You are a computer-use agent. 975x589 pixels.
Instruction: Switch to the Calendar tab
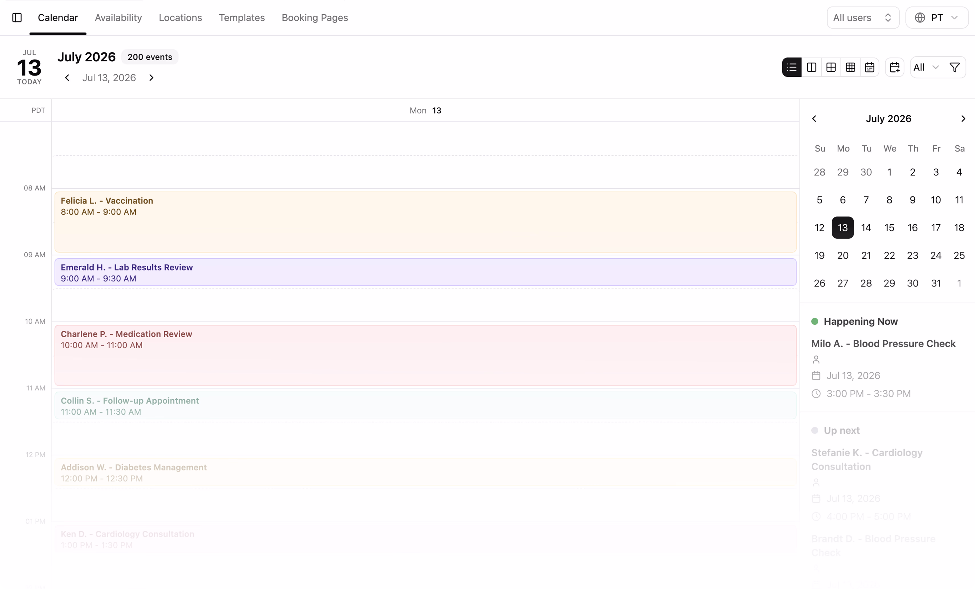58,18
